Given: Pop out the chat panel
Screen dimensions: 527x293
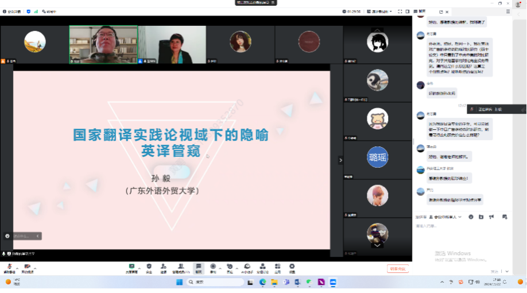Looking at the screenshot, I should pyautogui.click(x=441, y=11).
